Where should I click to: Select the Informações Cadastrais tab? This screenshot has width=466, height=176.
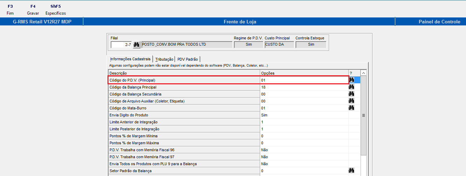point(130,59)
